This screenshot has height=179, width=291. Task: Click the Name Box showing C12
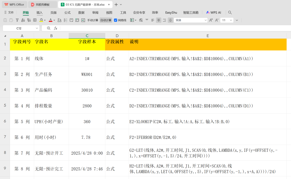19,28
